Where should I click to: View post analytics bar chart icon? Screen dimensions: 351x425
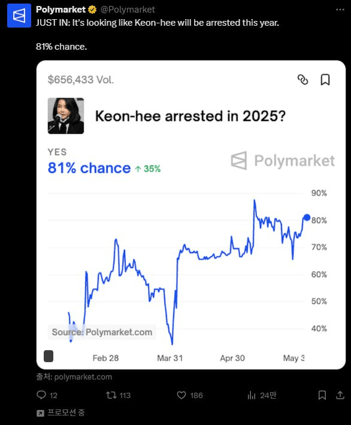coord(252,395)
